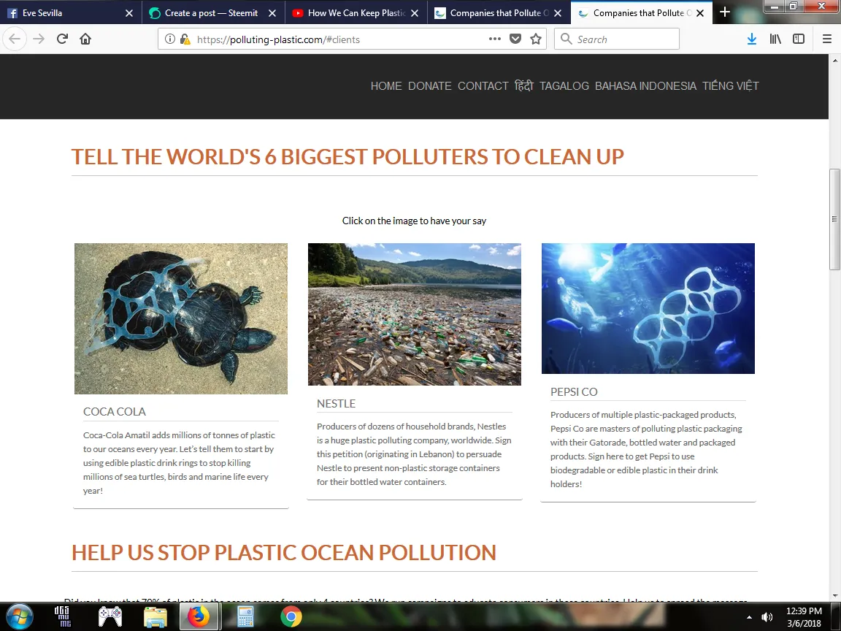Select the COCA COLA card heading

(x=114, y=412)
